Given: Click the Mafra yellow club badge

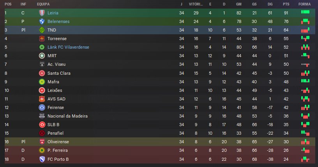Looking at the screenshot, I should (x=42, y=82).
